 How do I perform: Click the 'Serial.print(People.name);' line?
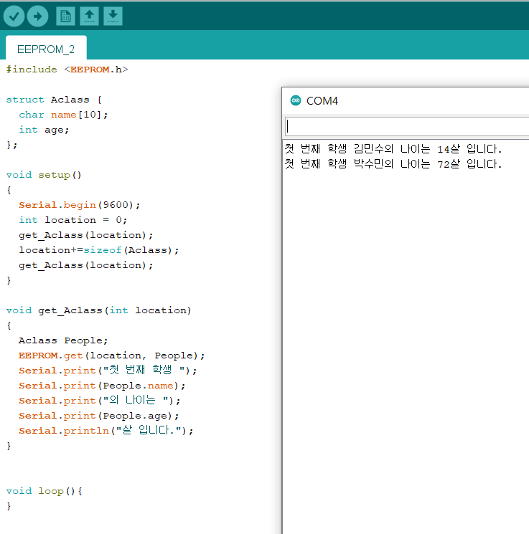pyautogui.click(x=102, y=386)
